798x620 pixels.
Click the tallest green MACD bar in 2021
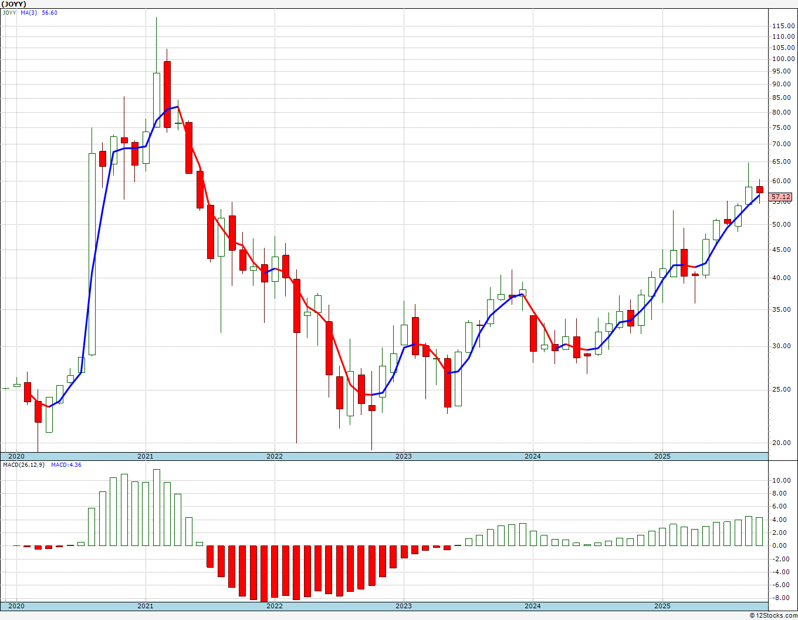[157, 507]
